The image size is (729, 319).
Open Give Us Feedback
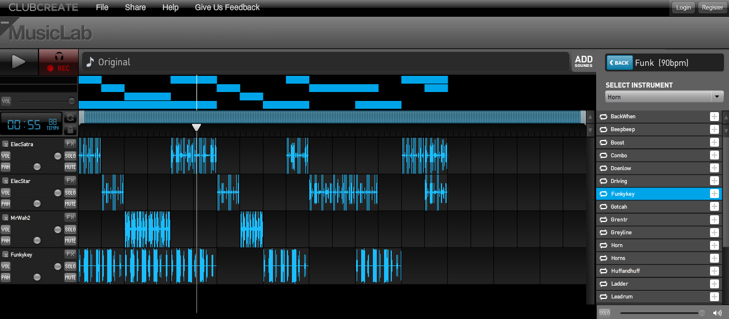coord(227,7)
